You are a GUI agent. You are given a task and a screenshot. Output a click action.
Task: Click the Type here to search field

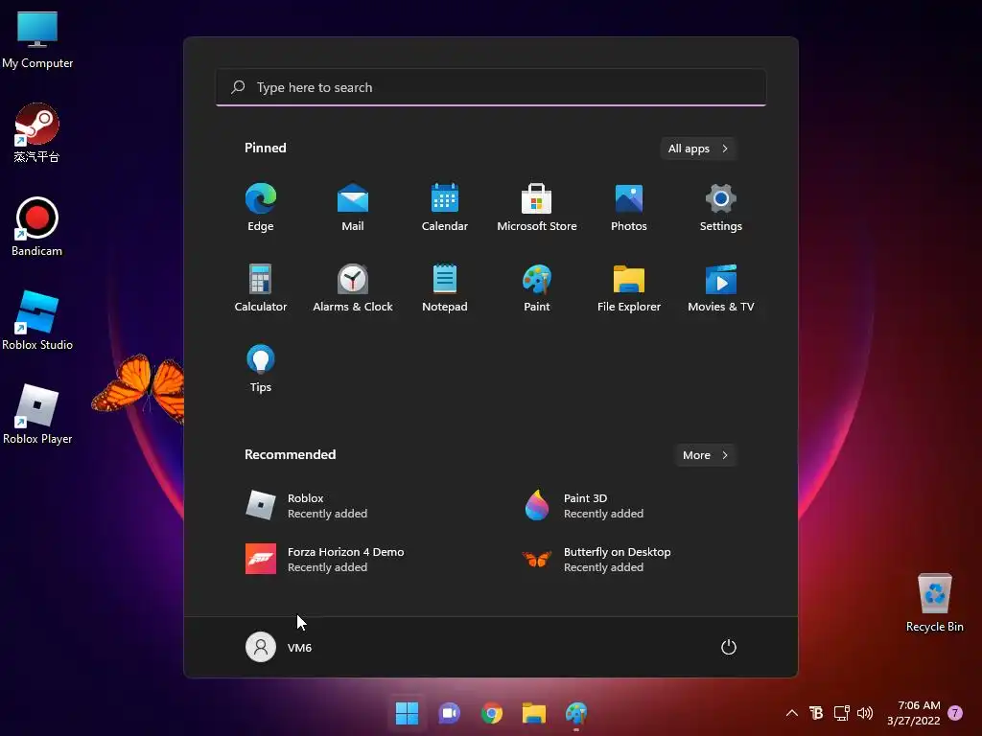pos(491,87)
